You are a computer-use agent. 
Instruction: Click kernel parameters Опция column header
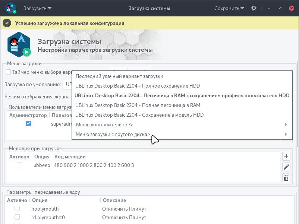[40, 200]
